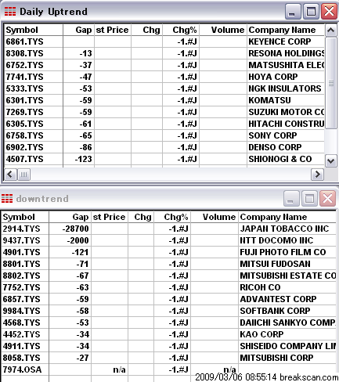The height and width of the screenshot is (382, 339).
Task: Select NTT DOCOMO INC company name
Action: (276, 240)
